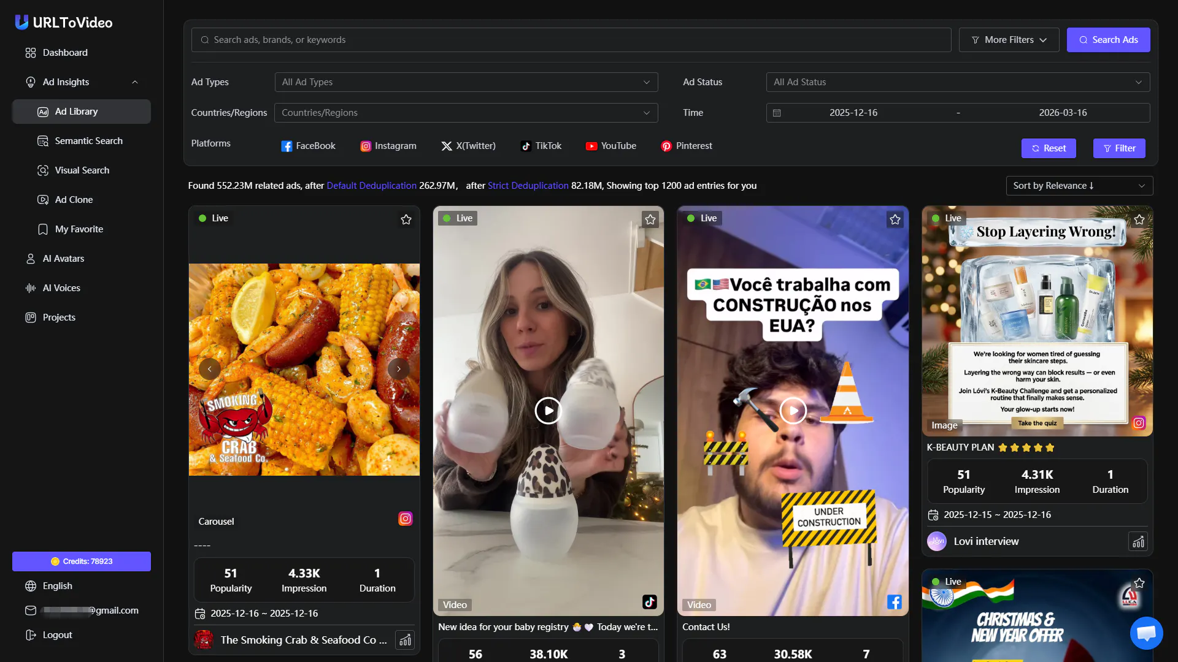Screen dimensions: 1178x662
Task: Open the account email entry
Action: pos(82,611)
